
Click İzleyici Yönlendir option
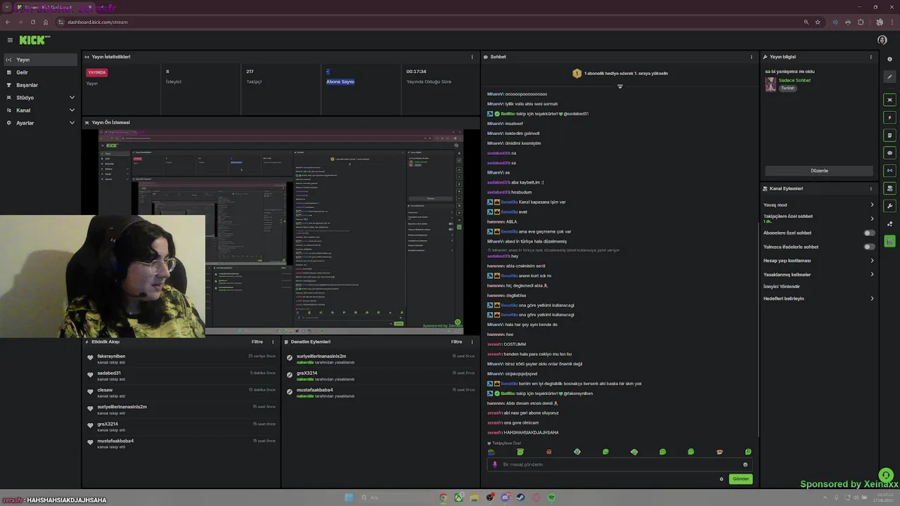[782, 287]
